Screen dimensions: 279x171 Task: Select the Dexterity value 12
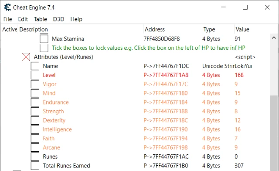[238, 120]
